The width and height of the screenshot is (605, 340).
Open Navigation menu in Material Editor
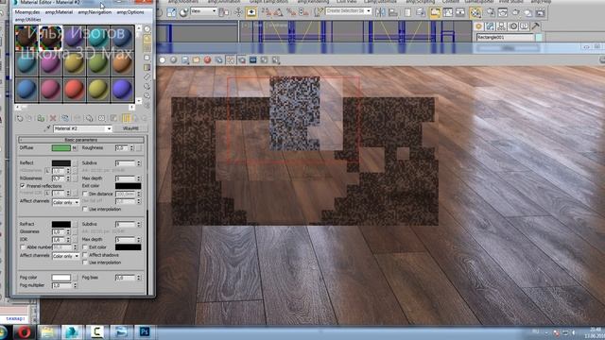[x=95, y=12]
